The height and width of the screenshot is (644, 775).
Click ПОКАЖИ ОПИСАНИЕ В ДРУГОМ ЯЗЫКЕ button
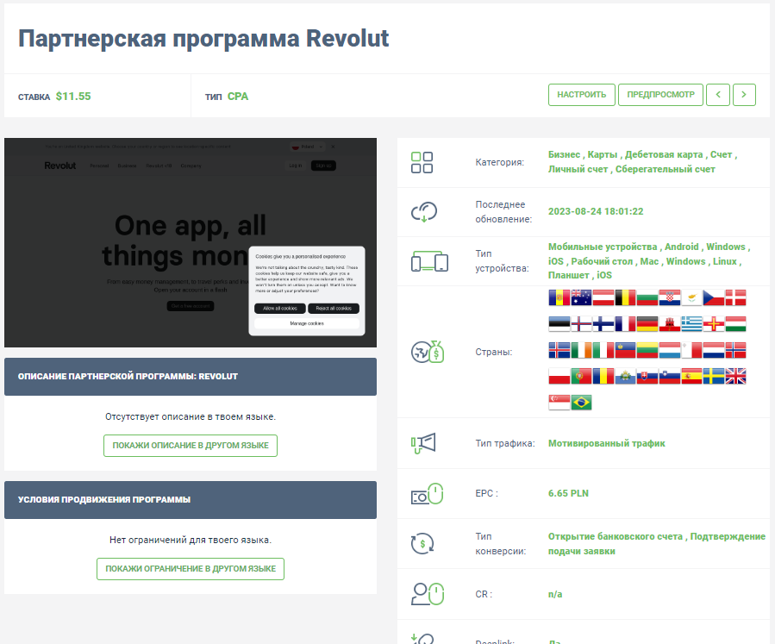190,446
